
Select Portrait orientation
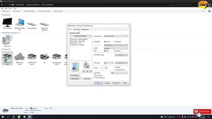[x=105, y=42]
